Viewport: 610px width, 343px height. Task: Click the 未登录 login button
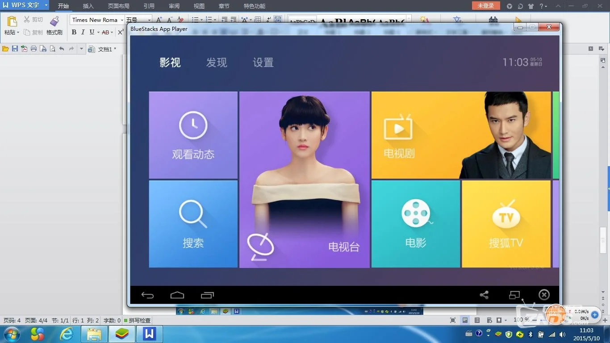(486, 6)
